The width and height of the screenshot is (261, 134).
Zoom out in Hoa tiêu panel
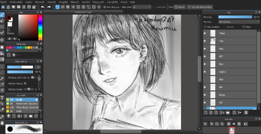pyautogui.click(x=222, y=124)
